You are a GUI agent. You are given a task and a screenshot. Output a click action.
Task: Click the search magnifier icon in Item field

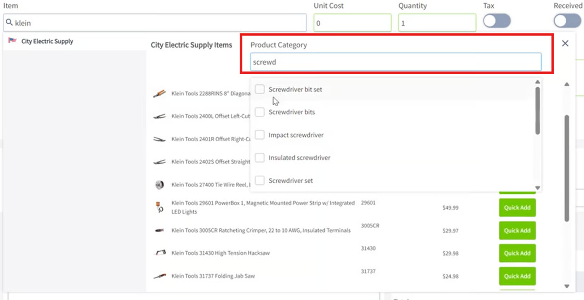[x=9, y=22]
